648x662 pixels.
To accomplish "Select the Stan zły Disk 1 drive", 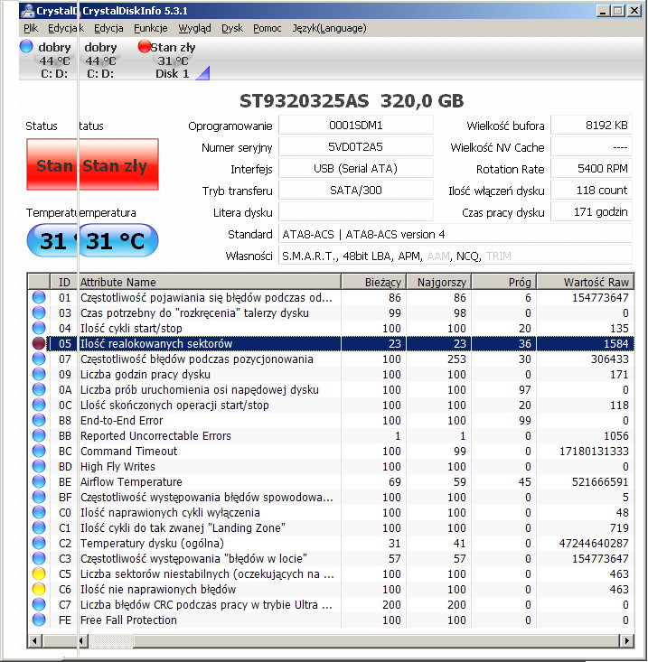I will click(x=171, y=60).
